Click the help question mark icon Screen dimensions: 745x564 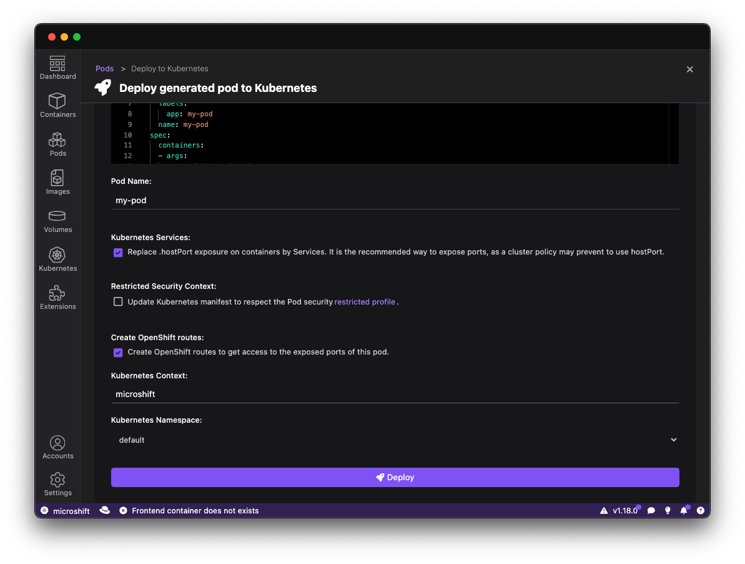point(700,511)
